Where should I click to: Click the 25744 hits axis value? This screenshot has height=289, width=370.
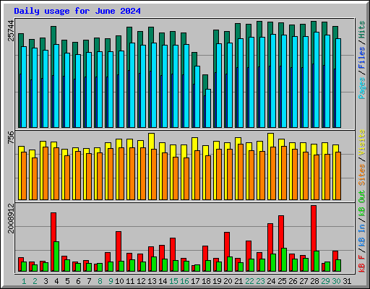pyautogui.click(x=11, y=30)
